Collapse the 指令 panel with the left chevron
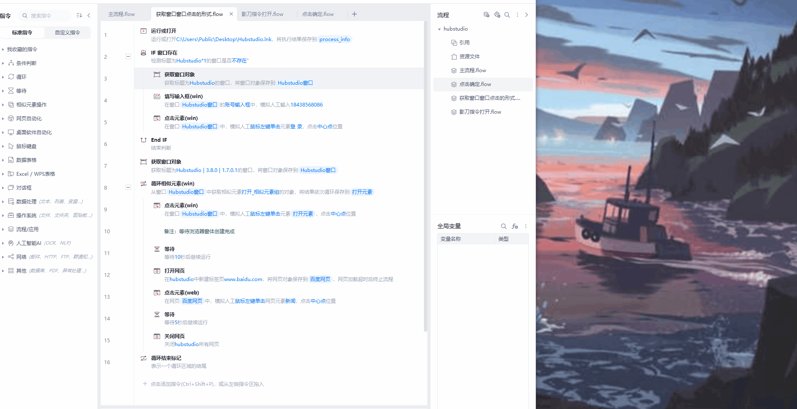The height and width of the screenshot is (409, 797). click(x=89, y=16)
